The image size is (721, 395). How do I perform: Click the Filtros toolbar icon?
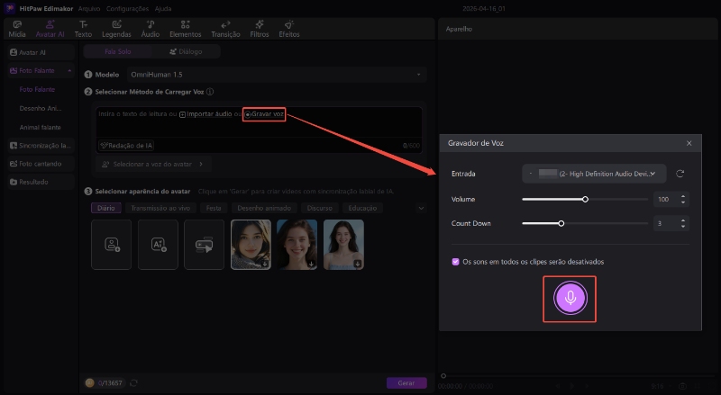pos(260,29)
